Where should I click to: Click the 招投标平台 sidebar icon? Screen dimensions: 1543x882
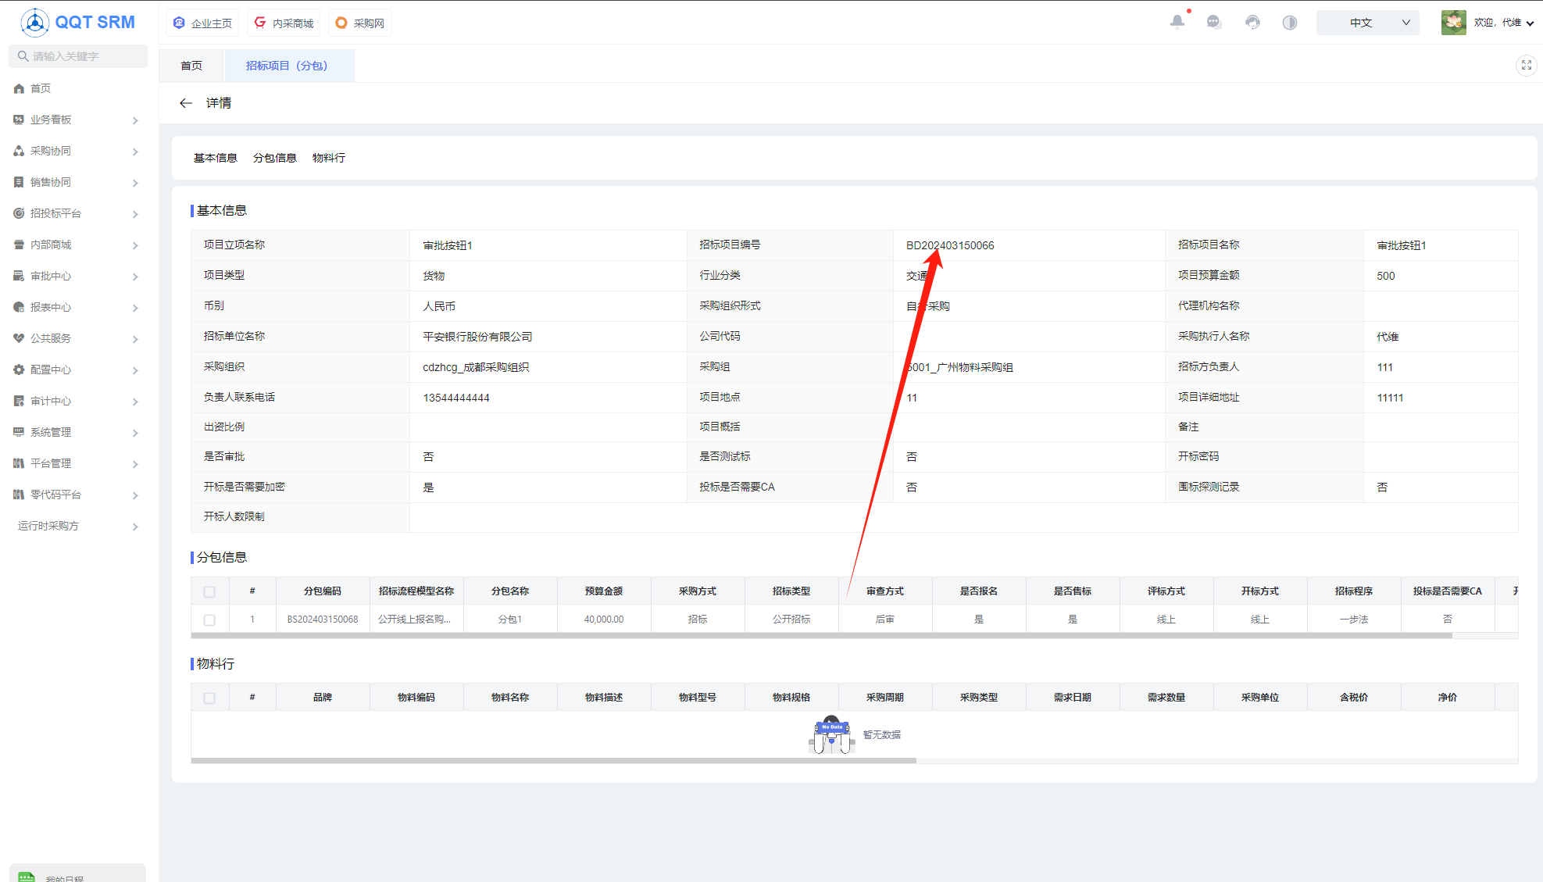(x=19, y=213)
